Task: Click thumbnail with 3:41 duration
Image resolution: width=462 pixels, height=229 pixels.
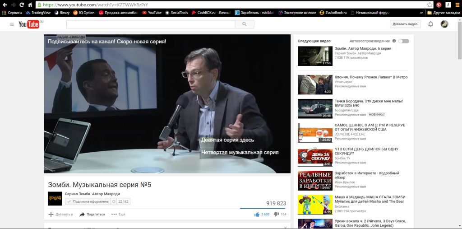Action: (x=315, y=156)
